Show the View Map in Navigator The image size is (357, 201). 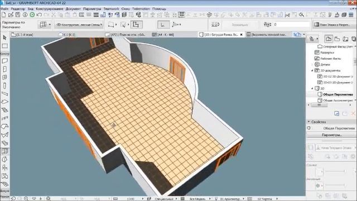337,39
